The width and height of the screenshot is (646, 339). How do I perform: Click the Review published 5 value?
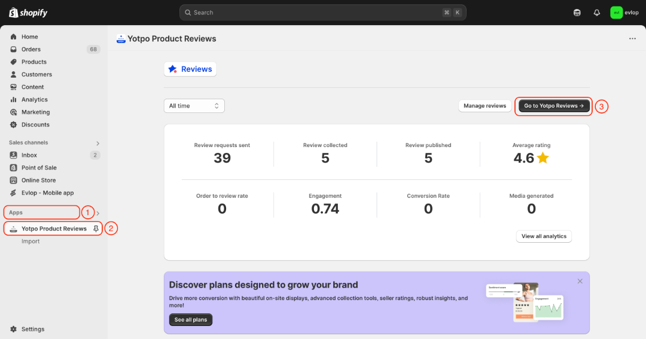coord(428,158)
